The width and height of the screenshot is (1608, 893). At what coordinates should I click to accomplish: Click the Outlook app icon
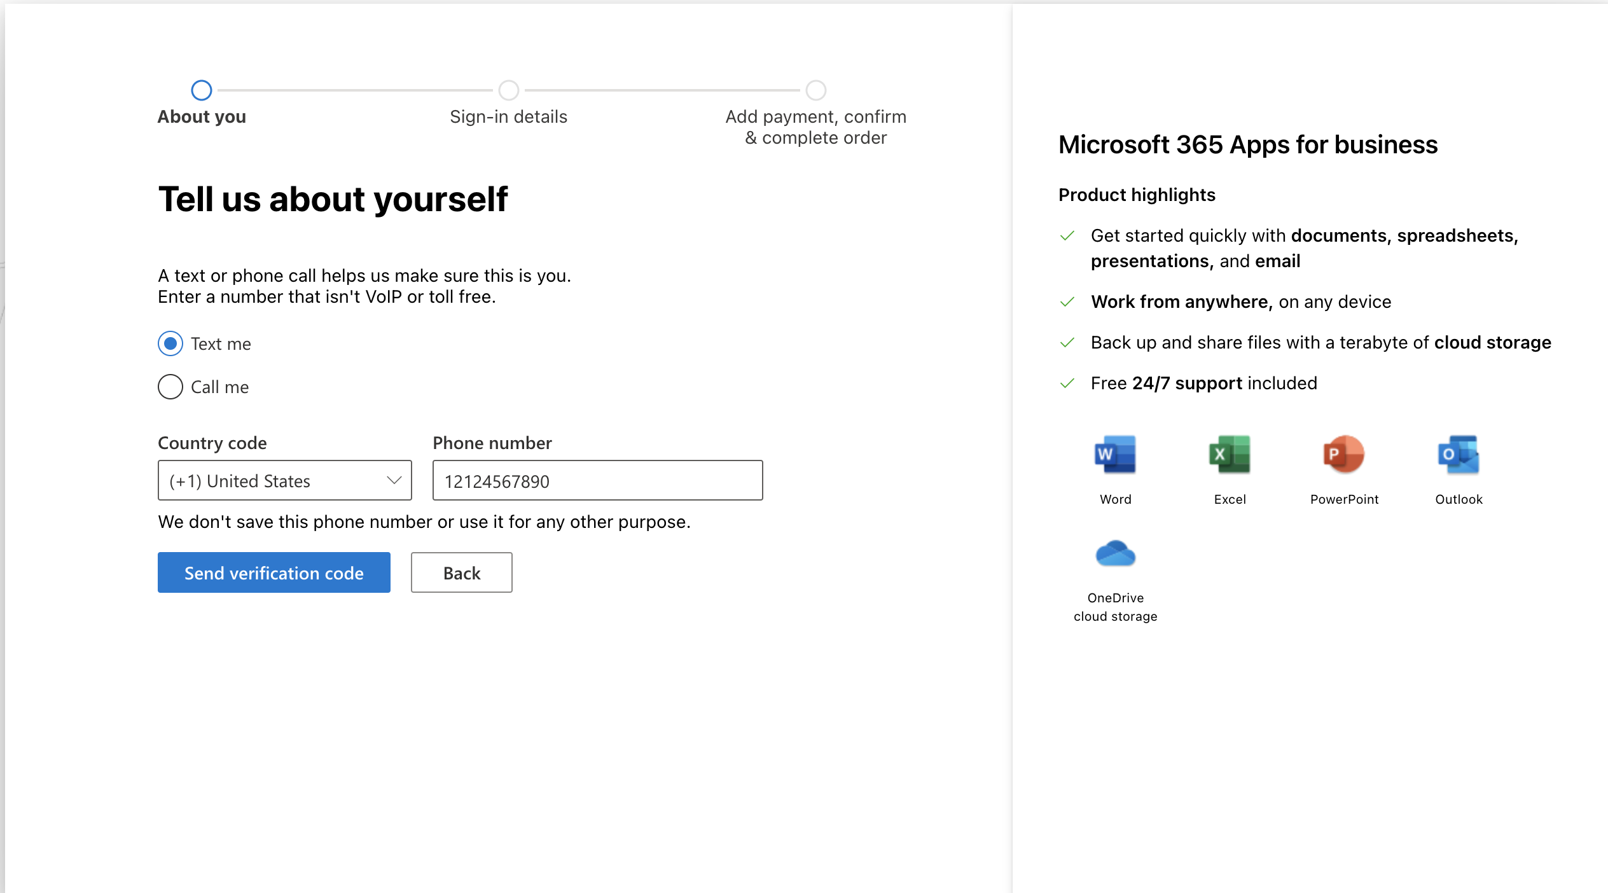tap(1459, 454)
